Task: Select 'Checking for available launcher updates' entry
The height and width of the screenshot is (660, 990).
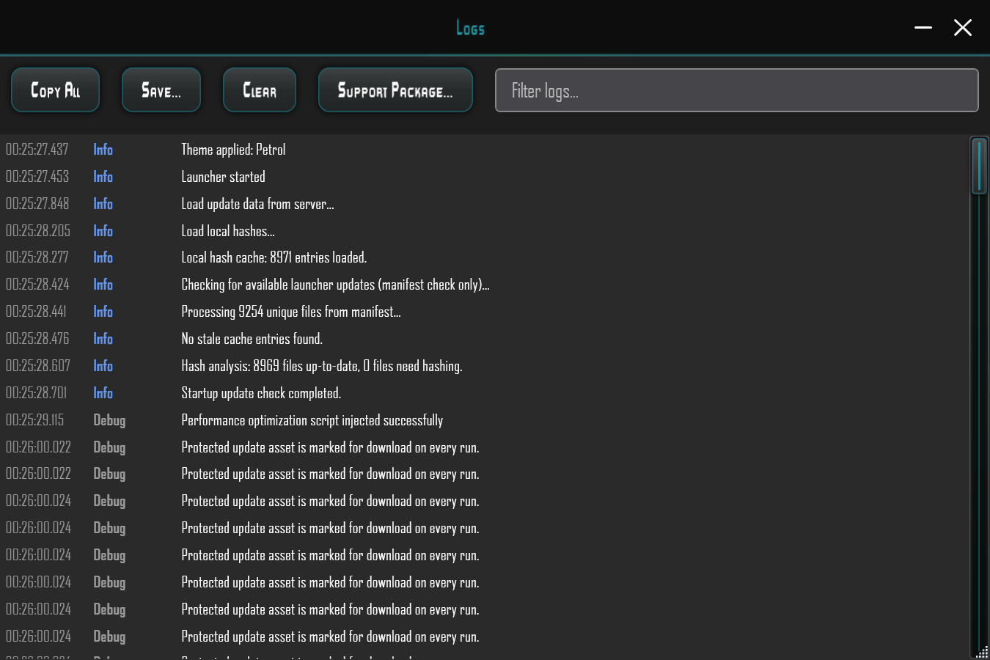Action: (x=335, y=285)
